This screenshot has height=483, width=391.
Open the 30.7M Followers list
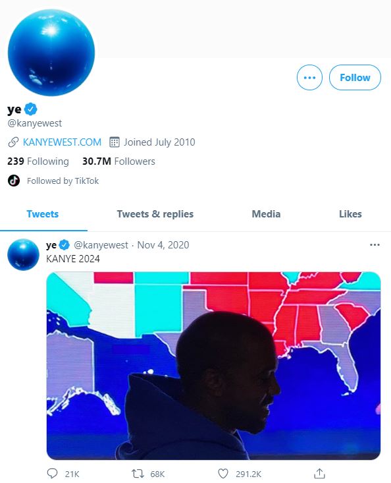[118, 161]
